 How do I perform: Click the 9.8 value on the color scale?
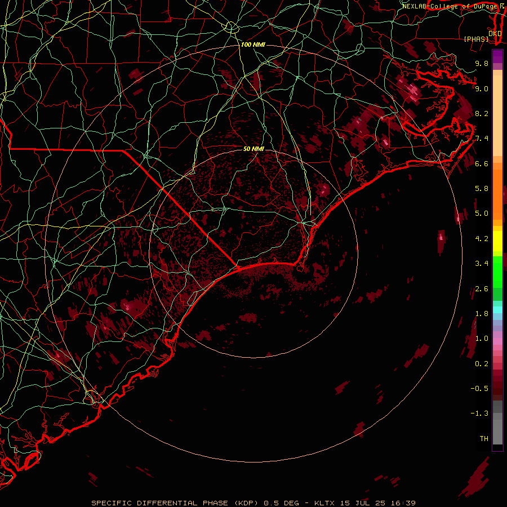(482, 63)
